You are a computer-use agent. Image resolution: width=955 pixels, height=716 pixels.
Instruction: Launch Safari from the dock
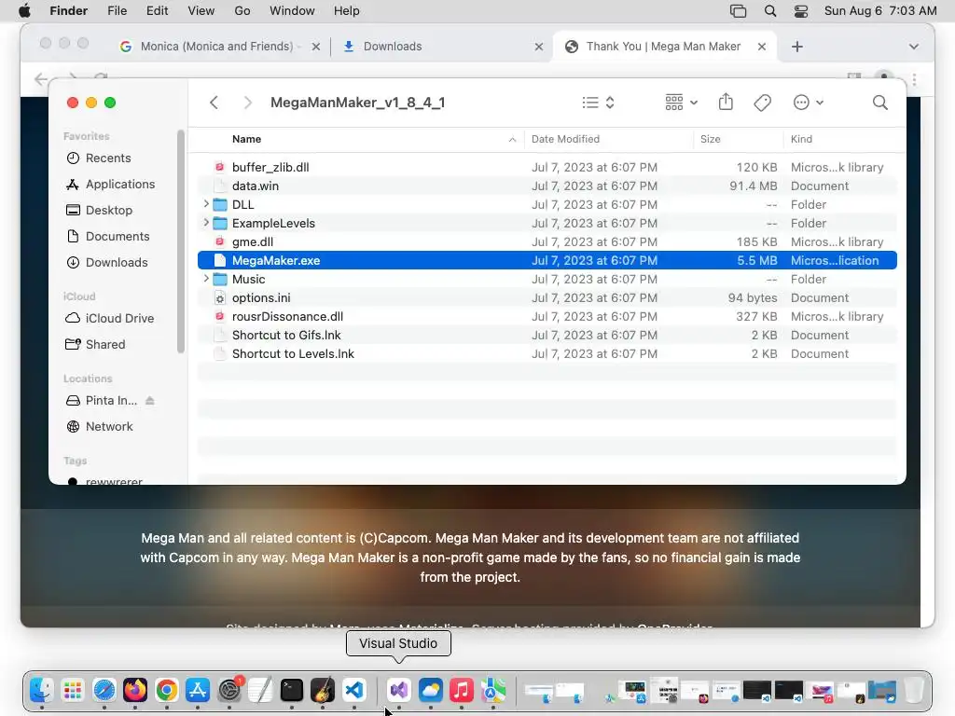tap(104, 691)
